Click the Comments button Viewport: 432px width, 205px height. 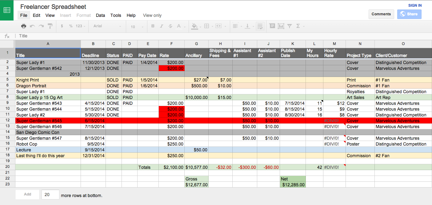click(x=381, y=14)
